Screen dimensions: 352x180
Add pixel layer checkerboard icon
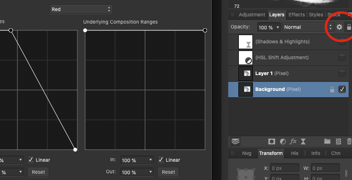tap(338, 141)
